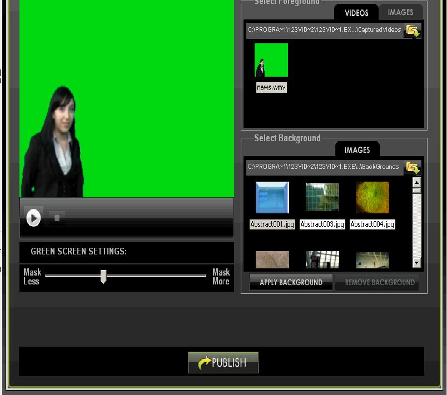Screen dimensions: 447x395
Task: Click the BackGrounds folder path field
Action: [x=325, y=167]
